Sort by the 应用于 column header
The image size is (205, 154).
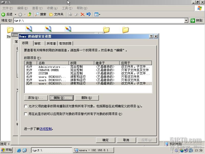tap(136, 63)
